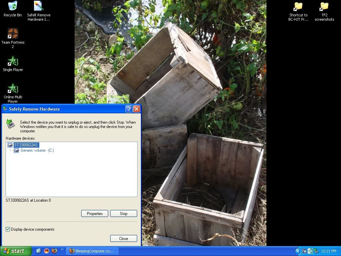Click the Safely Remove Hardware title bar icon

5,109
